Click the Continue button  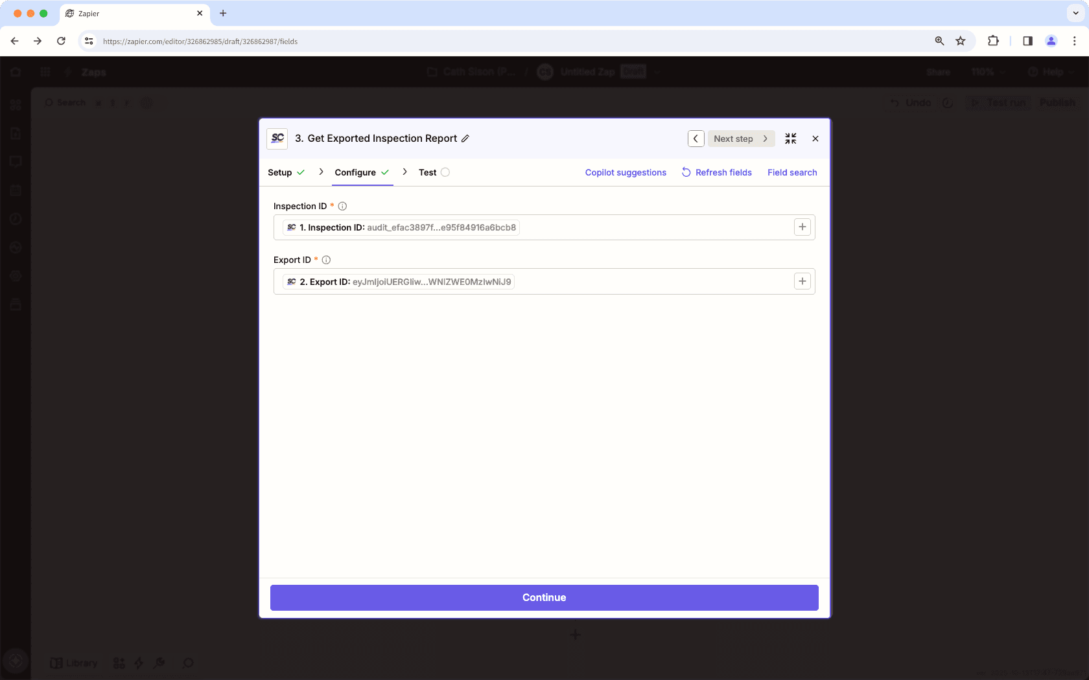click(x=544, y=597)
